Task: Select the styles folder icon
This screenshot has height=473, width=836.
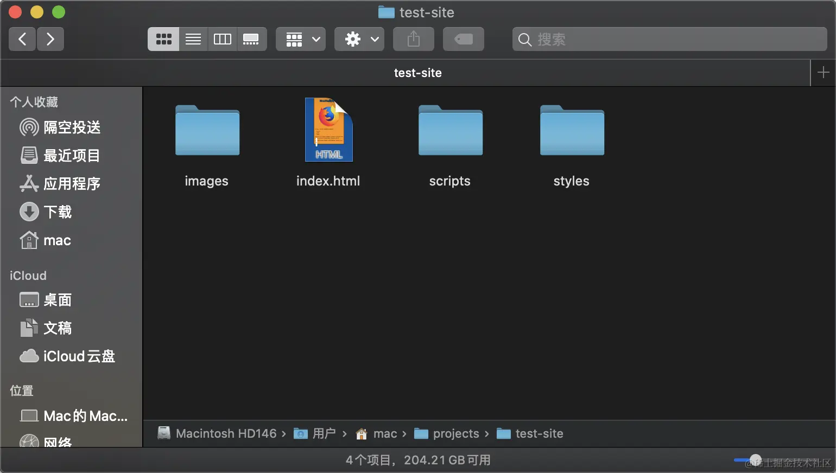Action: tap(572, 130)
